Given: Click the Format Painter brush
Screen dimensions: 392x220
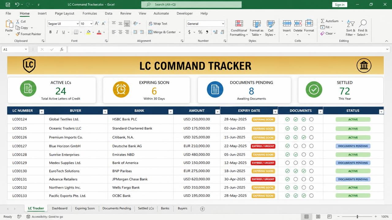Looking at the screenshot, I should click(x=18, y=34).
